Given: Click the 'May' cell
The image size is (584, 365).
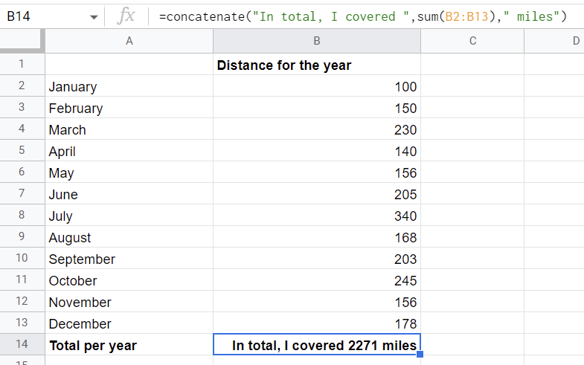Looking at the screenshot, I should (129, 172).
